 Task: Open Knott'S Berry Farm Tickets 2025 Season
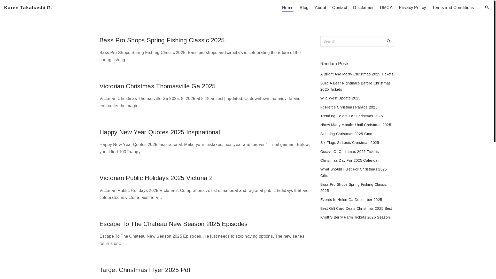(x=355, y=217)
